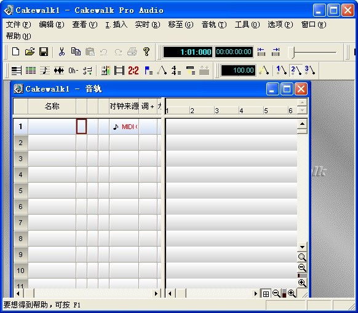Screen dimensions: 358x313
Task: Click scroll-down arrow in track pane
Action: point(302,247)
